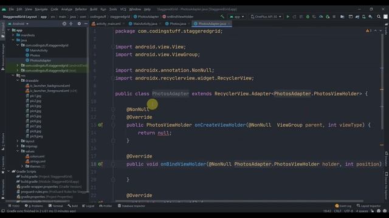Click the Profile app gauge icon
The image size is (389, 218).
coord(321,16)
